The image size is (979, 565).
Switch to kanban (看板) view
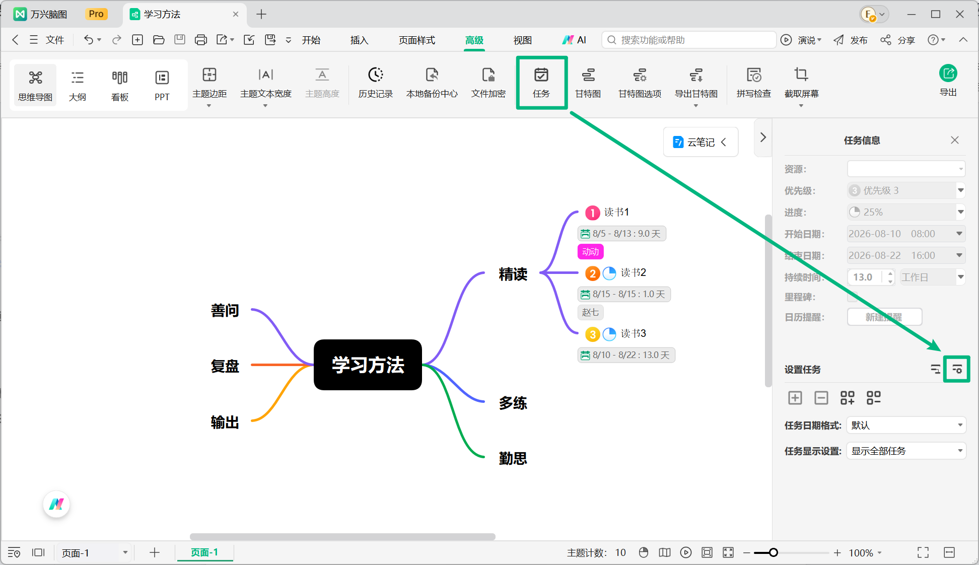click(120, 85)
